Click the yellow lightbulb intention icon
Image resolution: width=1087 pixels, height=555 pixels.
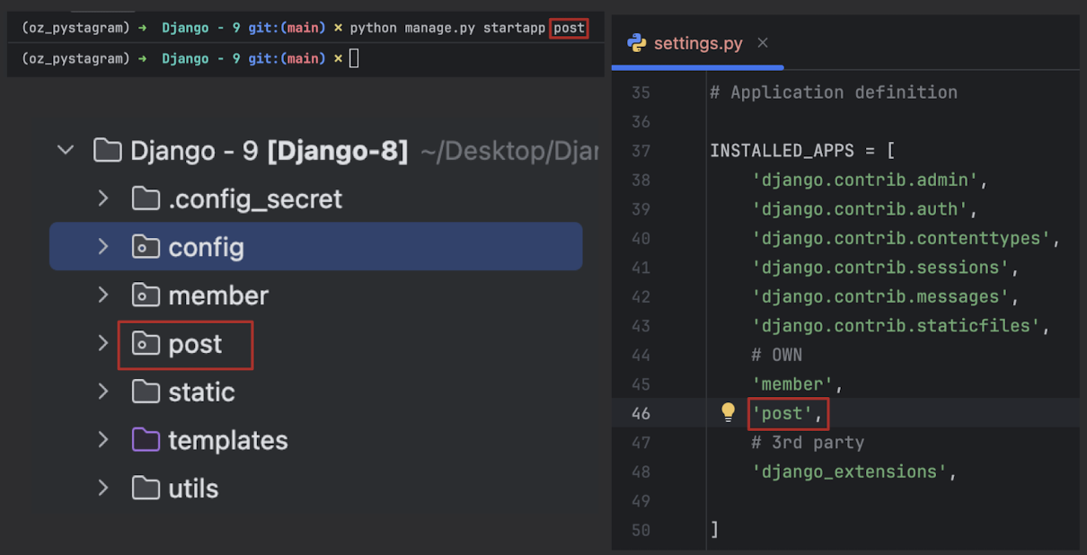[729, 412]
